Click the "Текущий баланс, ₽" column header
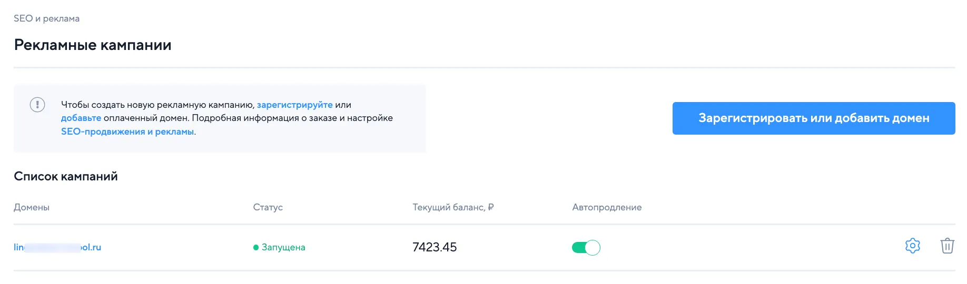This screenshot has height=284, width=967. click(x=453, y=207)
